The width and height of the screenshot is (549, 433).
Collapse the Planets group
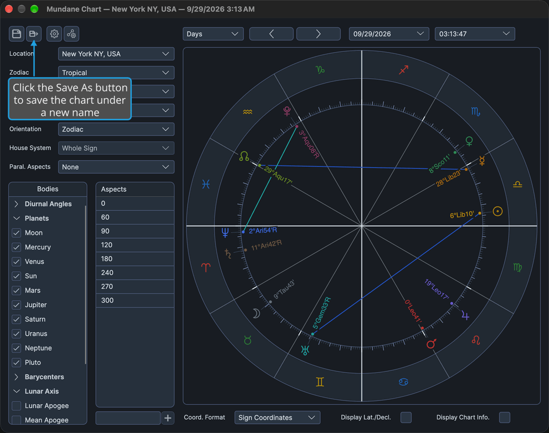click(x=16, y=218)
